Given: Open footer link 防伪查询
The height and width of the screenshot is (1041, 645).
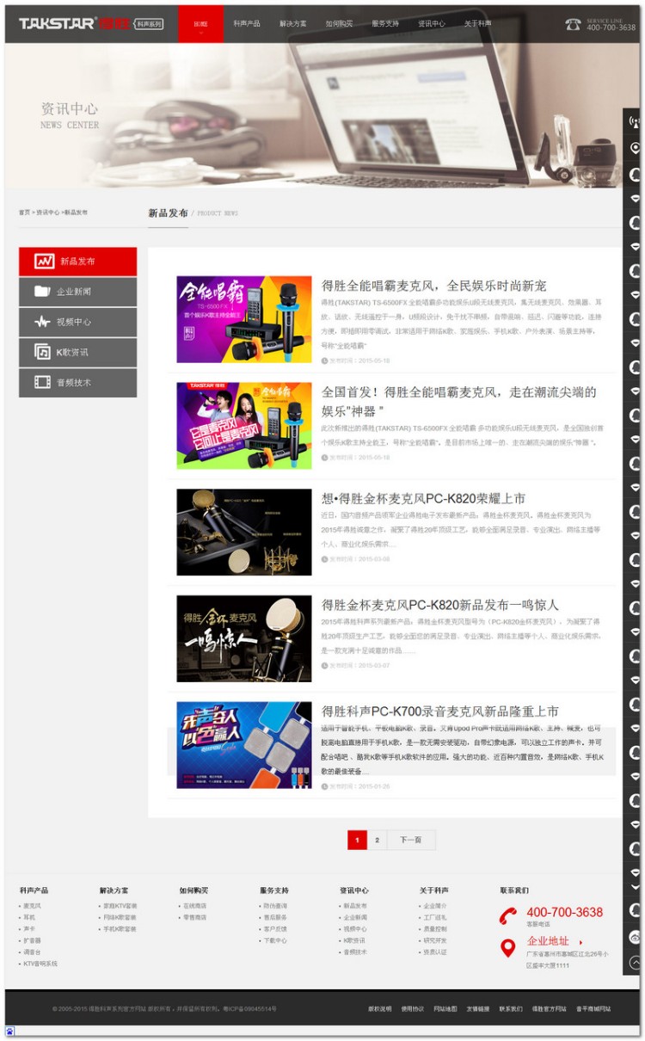Looking at the screenshot, I should 275,906.
